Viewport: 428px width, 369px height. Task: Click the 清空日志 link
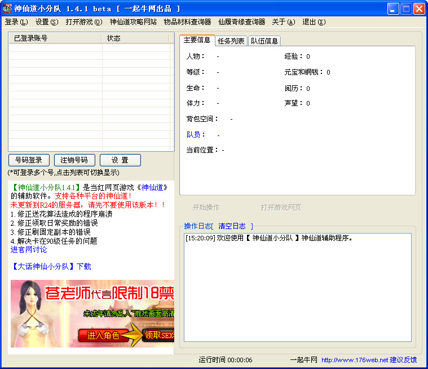click(x=232, y=226)
